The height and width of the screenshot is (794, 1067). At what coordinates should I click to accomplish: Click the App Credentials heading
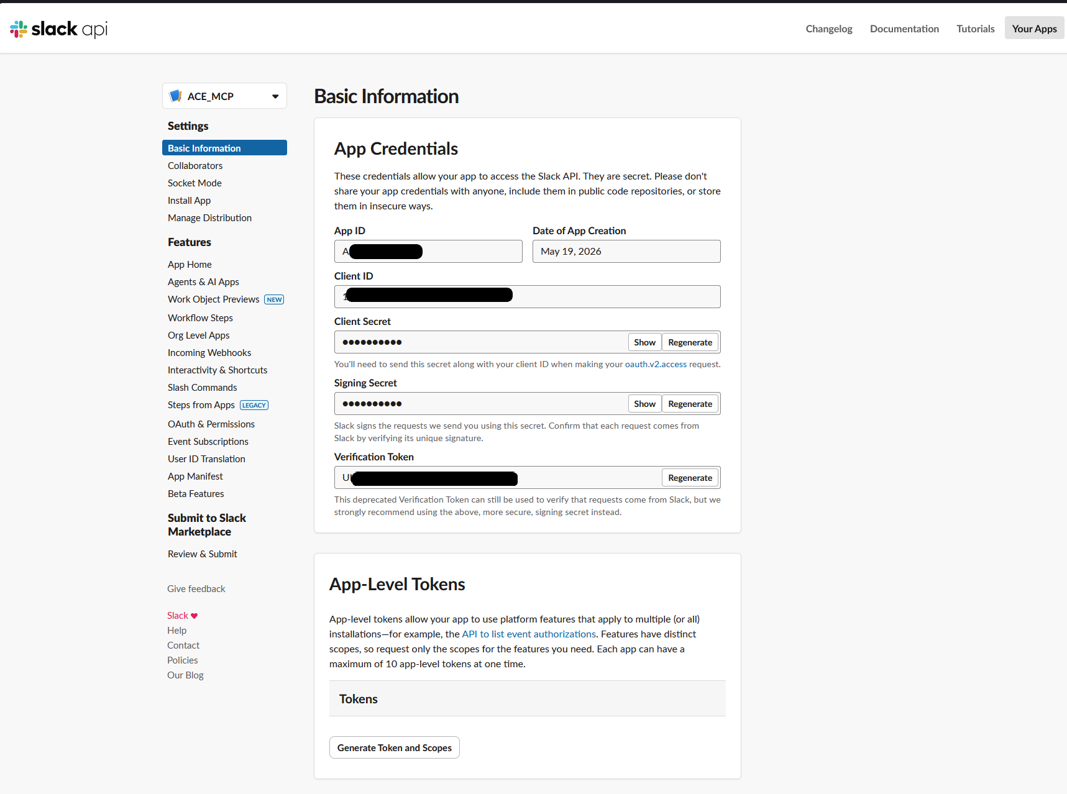[396, 148]
